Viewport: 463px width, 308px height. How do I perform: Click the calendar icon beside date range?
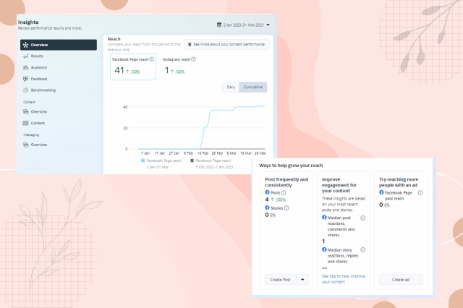coord(219,25)
